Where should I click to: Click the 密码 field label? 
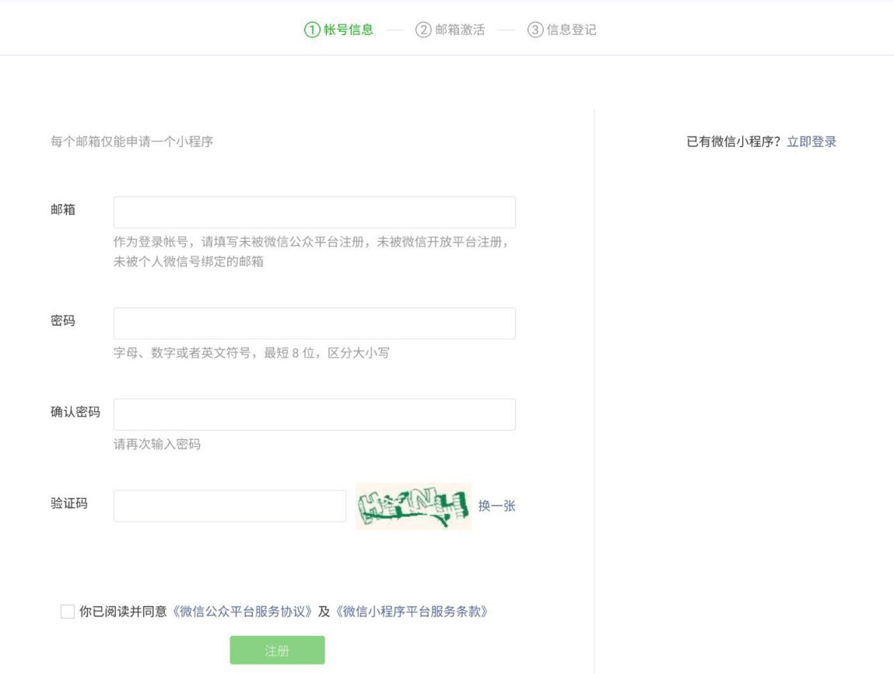tap(63, 321)
